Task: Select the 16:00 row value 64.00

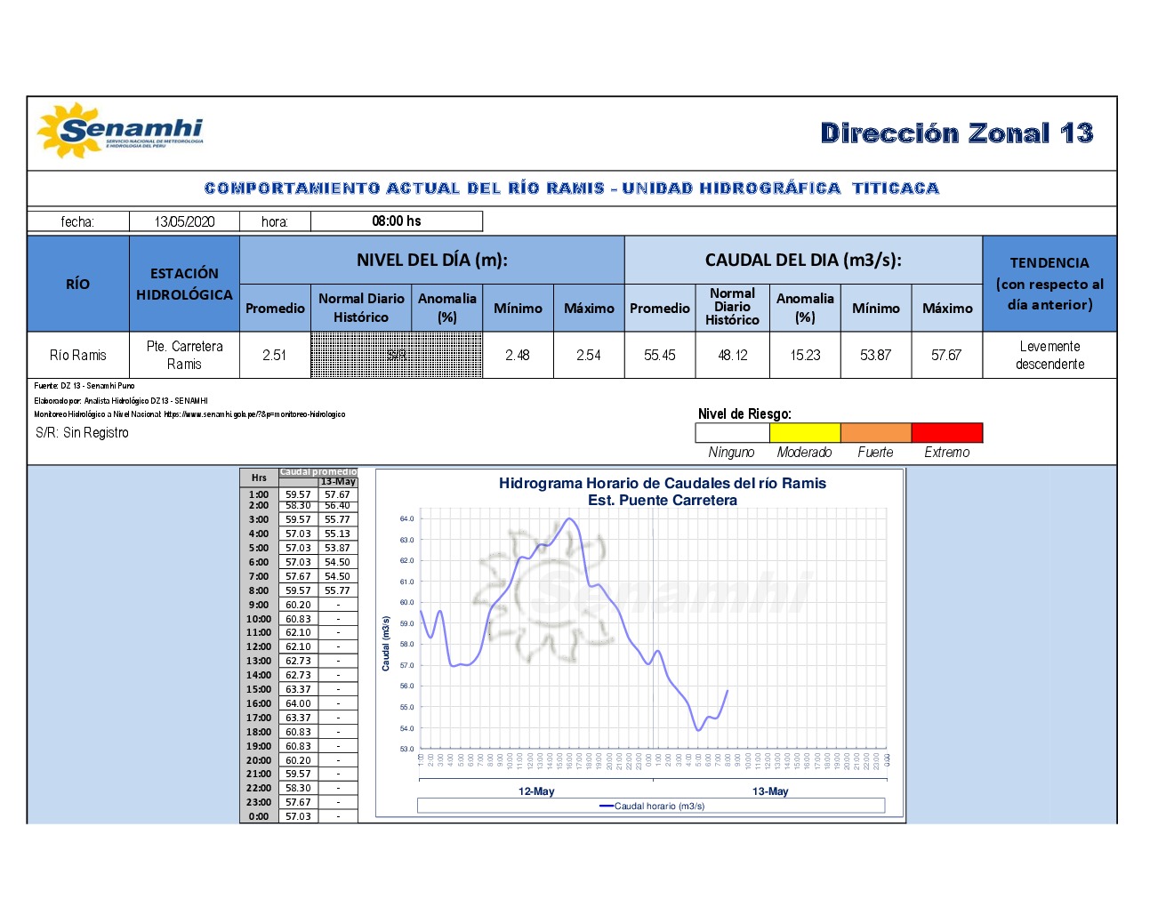Action: 298,703
